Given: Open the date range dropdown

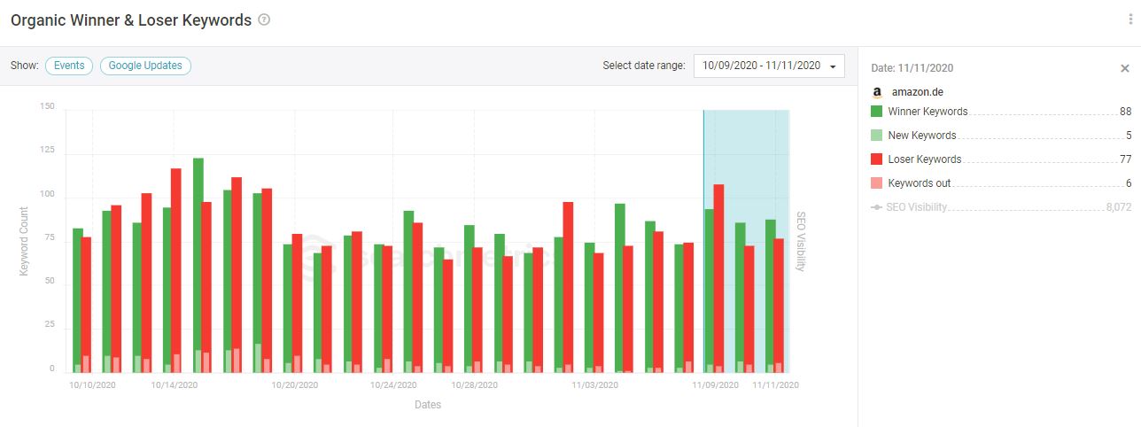Looking at the screenshot, I should [769, 66].
